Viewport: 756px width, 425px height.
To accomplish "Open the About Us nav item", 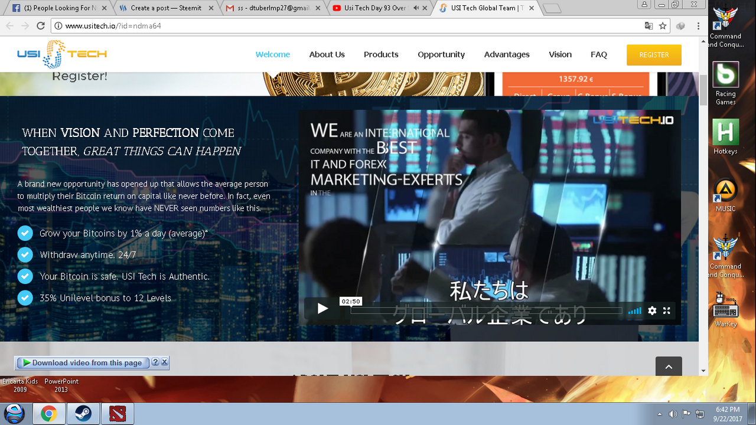I will (327, 54).
